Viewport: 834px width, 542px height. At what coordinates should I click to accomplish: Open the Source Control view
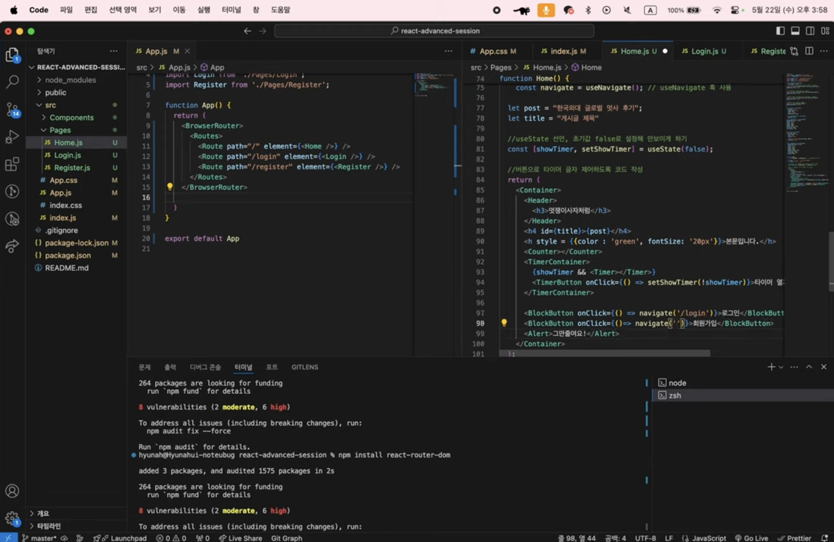(12, 109)
